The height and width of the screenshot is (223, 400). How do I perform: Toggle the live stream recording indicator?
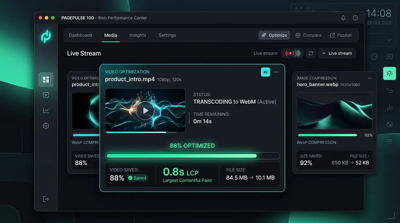click(292, 53)
